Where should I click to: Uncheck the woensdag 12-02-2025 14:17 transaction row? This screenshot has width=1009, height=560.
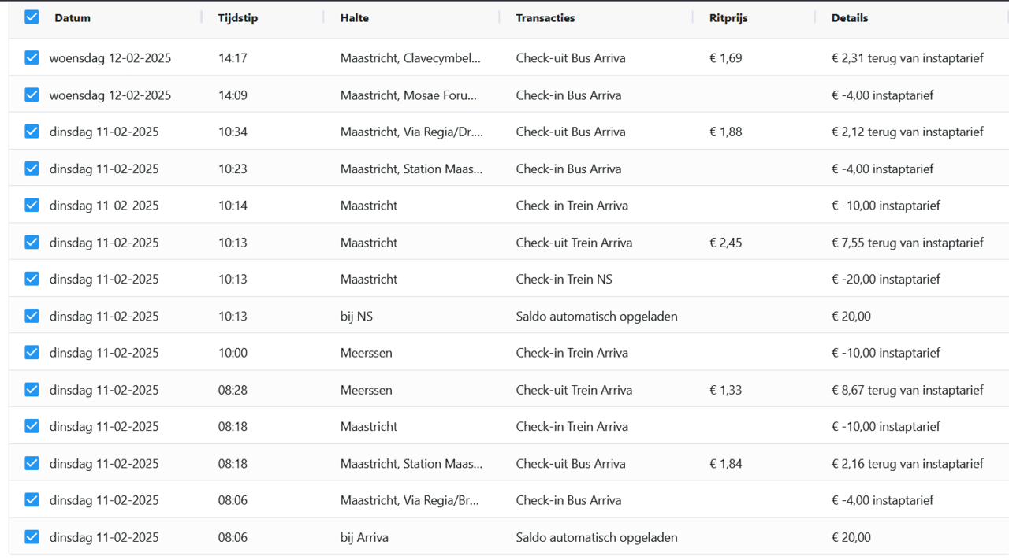tap(32, 57)
